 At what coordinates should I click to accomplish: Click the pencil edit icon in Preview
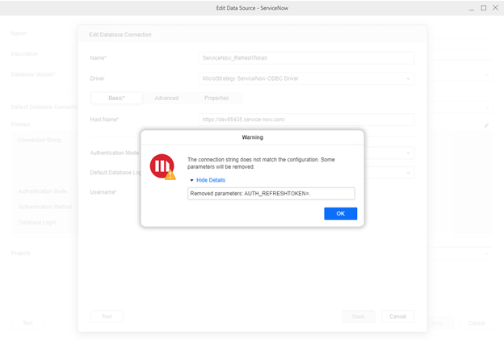(x=487, y=125)
